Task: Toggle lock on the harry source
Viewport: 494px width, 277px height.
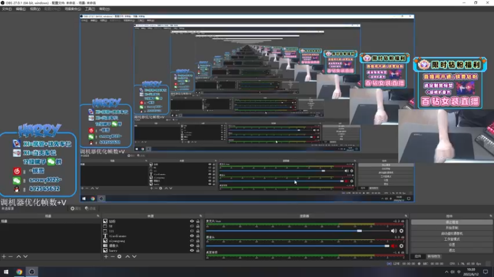Action: pos(198,251)
